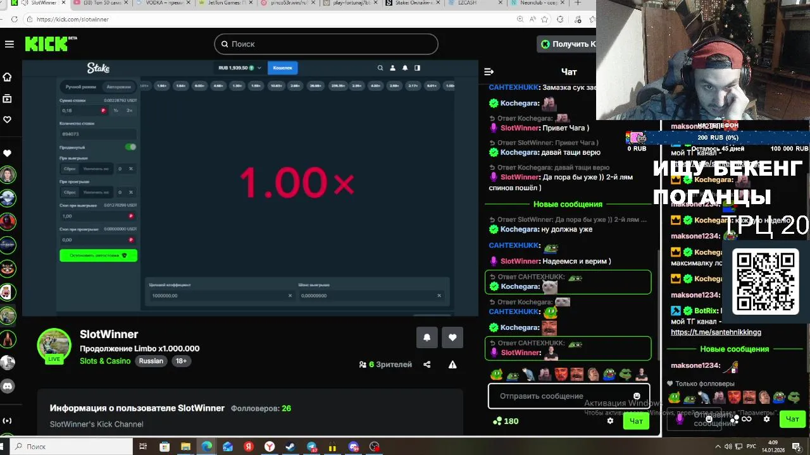Toggle the Продвинутый advanced switch

click(130, 147)
